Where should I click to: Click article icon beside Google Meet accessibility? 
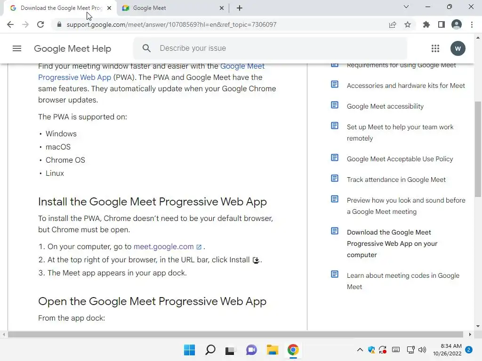(x=335, y=105)
